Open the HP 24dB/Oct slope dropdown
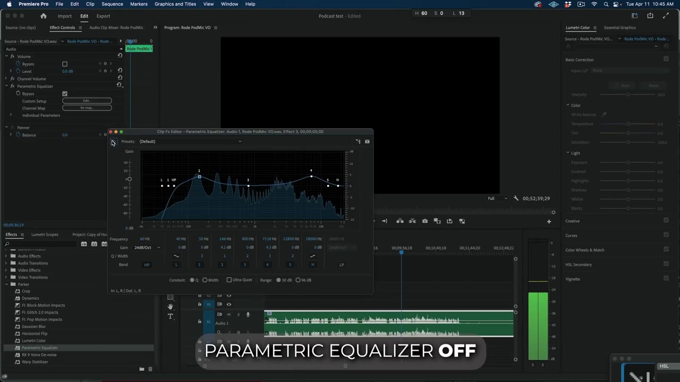This screenshot has height=382, width=680. point(147,248)
